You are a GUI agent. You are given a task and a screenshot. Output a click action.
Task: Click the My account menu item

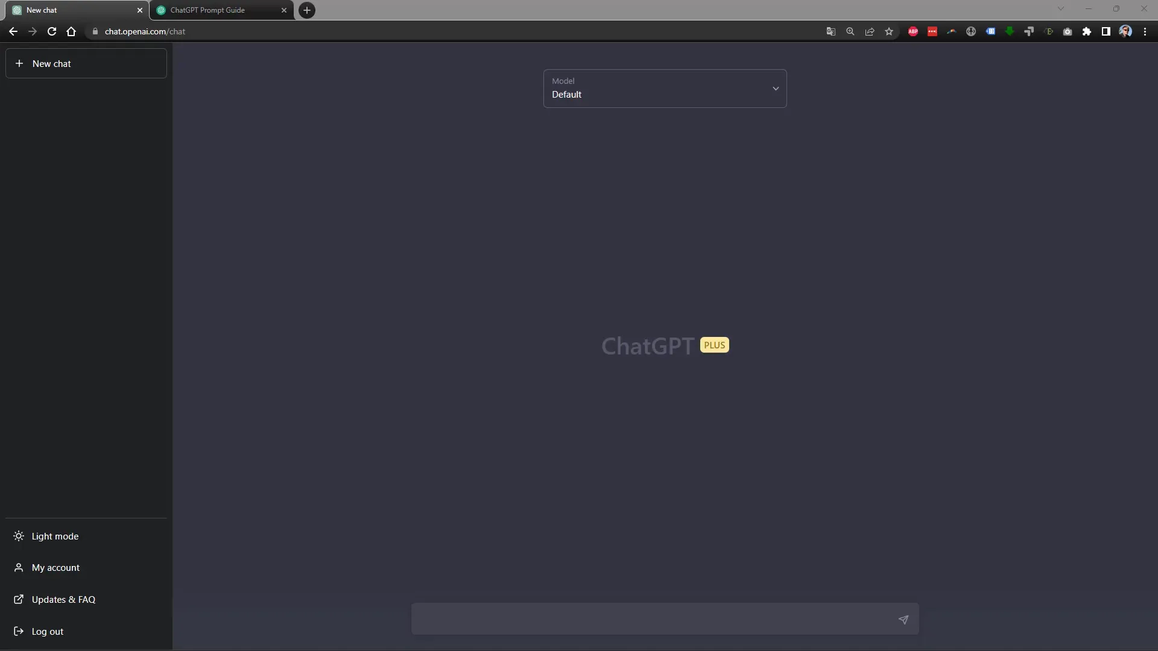click(x=55, y=568)
